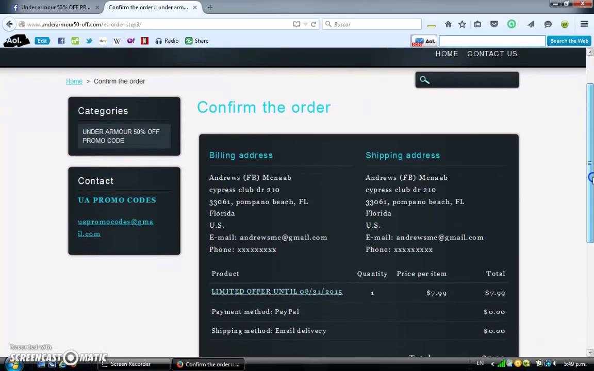Select Confirm the order Firefox taskbar button
594x371 pixels.
point(208,364)
